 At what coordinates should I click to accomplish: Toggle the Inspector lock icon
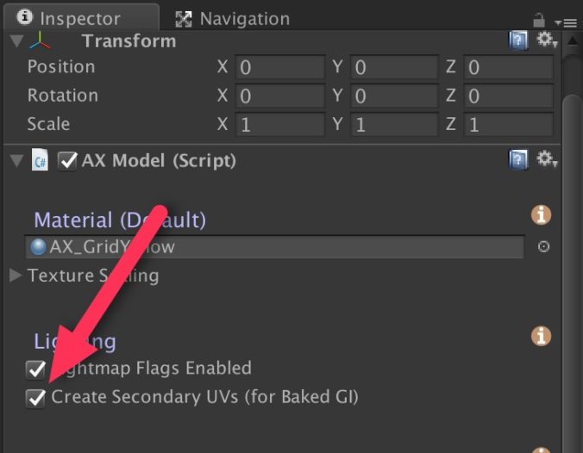(x=539, y=21)
